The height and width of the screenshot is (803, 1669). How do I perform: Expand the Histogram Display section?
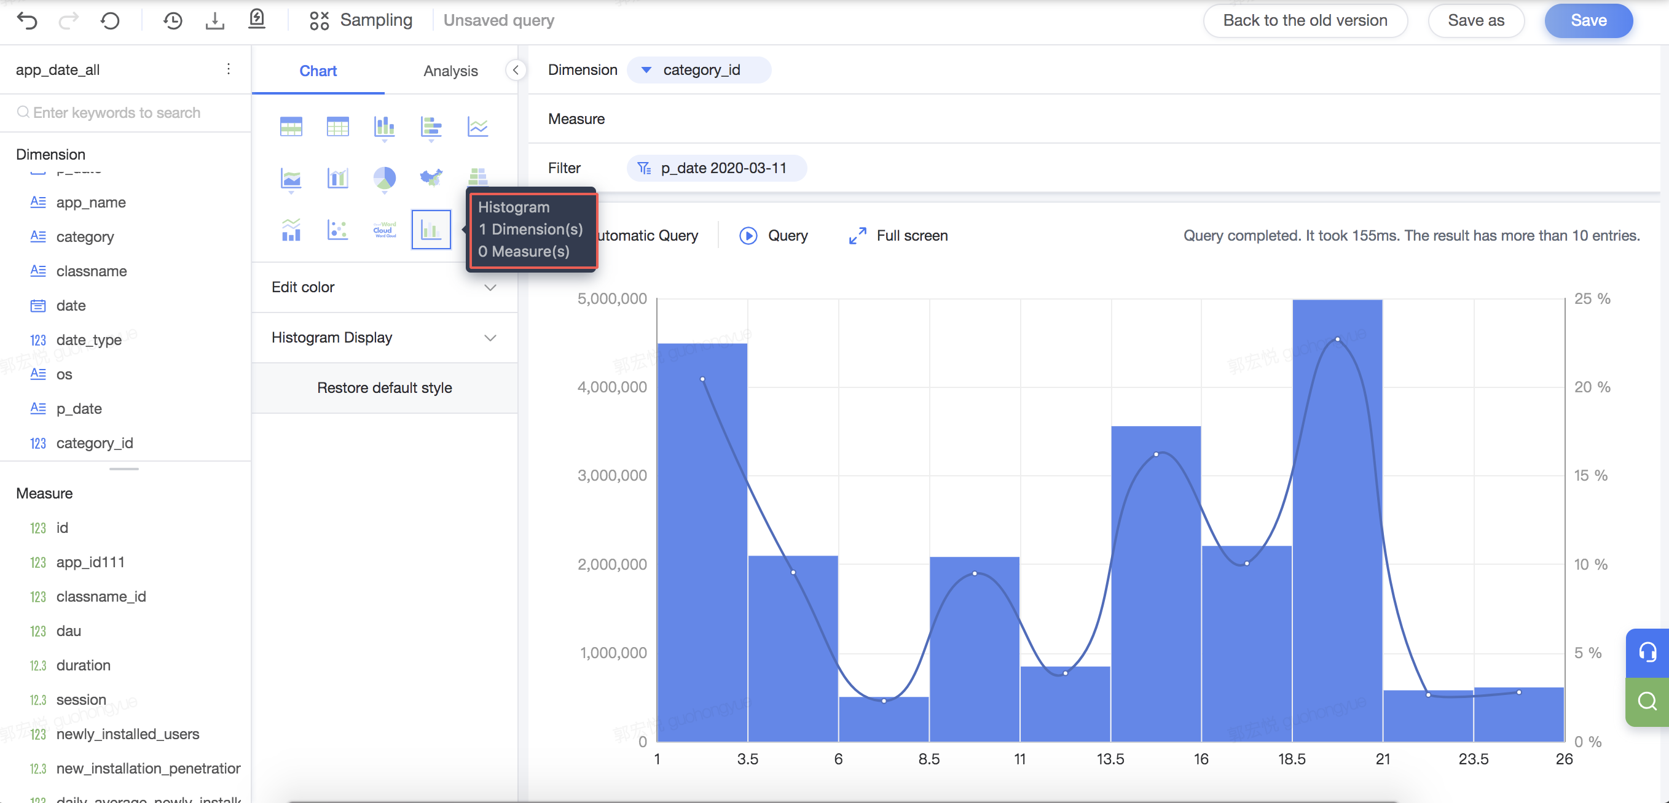(x=384, y=338)
